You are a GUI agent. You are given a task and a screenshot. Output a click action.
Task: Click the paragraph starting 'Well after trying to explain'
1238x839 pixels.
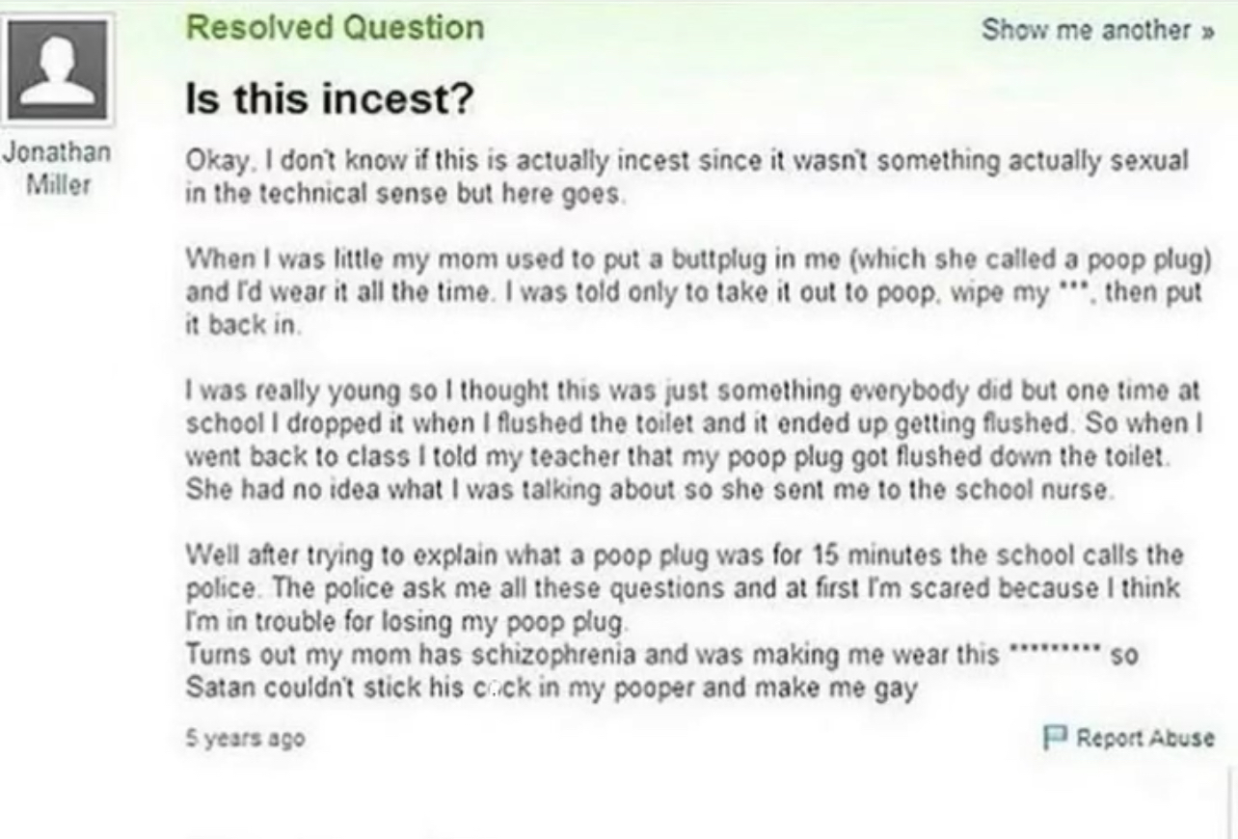click(x=683, y=586)
